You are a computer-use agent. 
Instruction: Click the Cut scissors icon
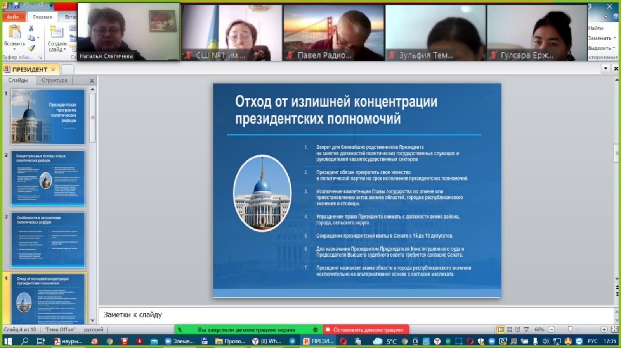pyautogui.click(x=31, y=28)
